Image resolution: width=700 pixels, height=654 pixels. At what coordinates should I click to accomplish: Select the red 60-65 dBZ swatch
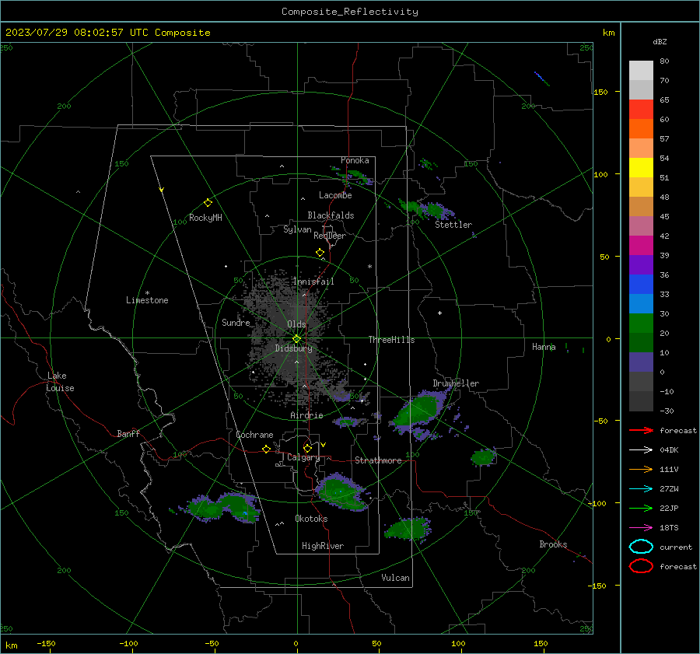[641, 110]
